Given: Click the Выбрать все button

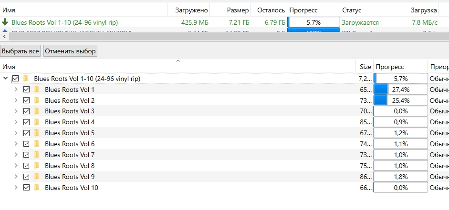Looking at the screenshot, I should pyautogui.click(x=21, y=51).
